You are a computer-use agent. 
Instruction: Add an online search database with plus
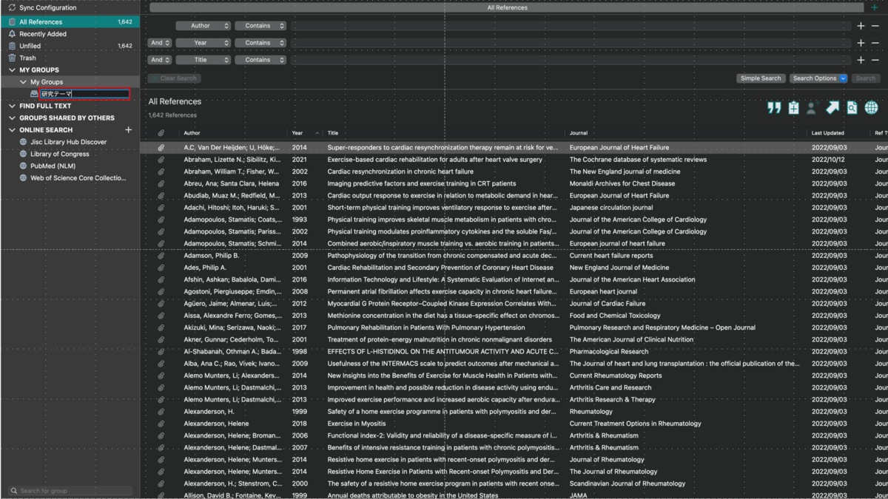(x=129, y=130)
